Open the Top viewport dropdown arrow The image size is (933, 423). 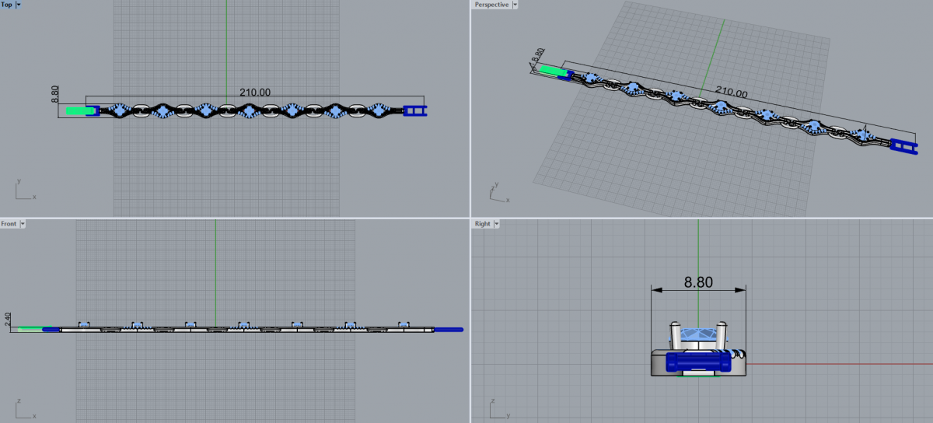pos(19,5)
